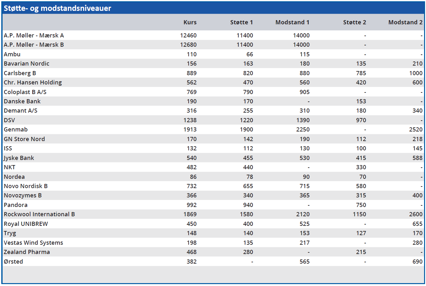Click the Bavarian Nordic stock name

27,64
